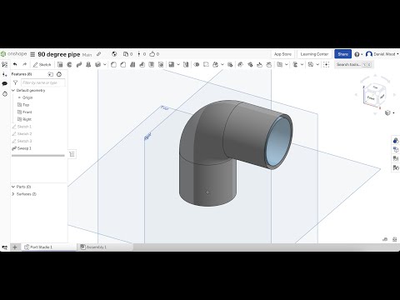Open the Help menu

358,54
